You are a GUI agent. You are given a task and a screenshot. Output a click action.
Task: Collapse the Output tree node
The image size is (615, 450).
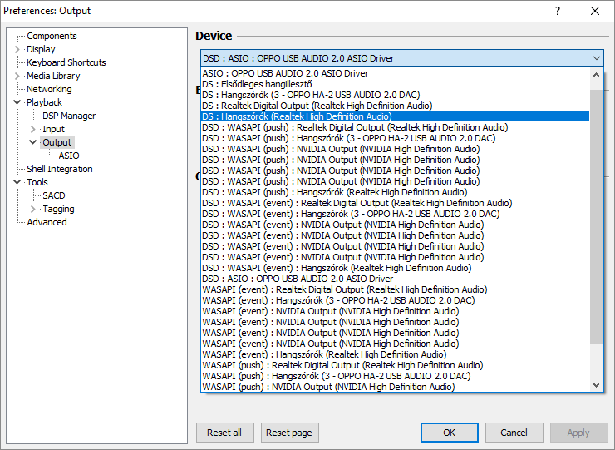click(x=33, y=142)
